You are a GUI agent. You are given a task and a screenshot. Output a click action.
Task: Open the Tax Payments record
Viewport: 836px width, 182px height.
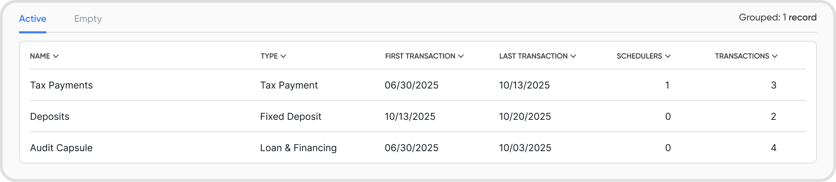coord(61,85)
